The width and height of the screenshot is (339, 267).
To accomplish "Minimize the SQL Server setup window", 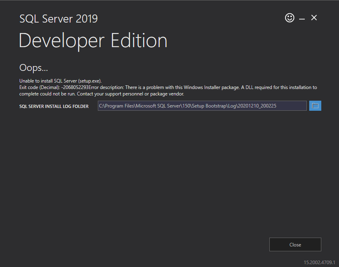I will 302,18.
